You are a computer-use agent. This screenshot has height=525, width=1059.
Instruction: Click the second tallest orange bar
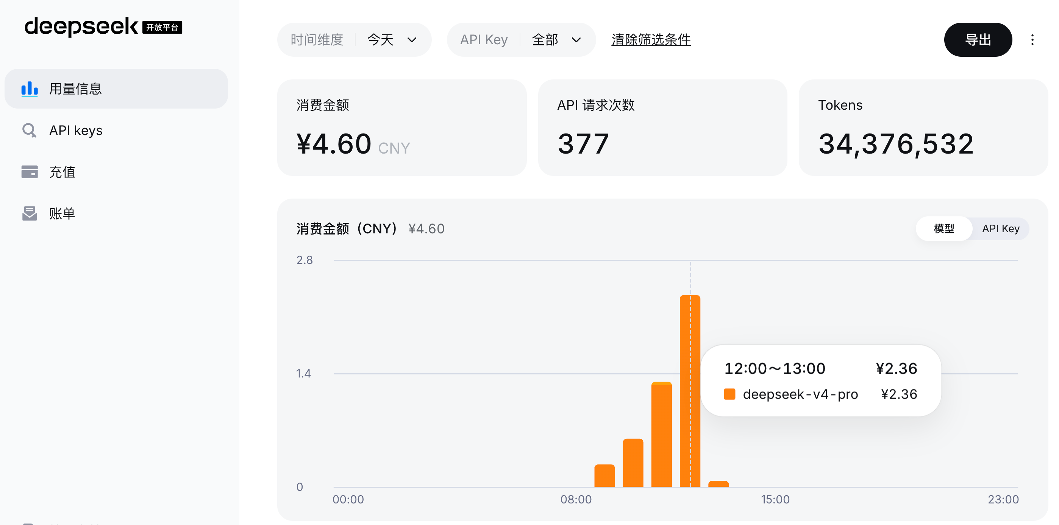661,434
